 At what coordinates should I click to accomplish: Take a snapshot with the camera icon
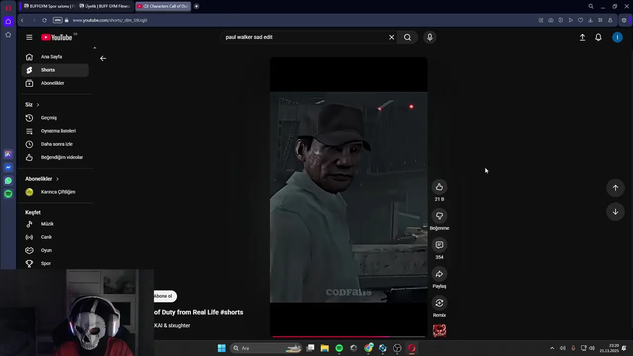tap(551, 20)
